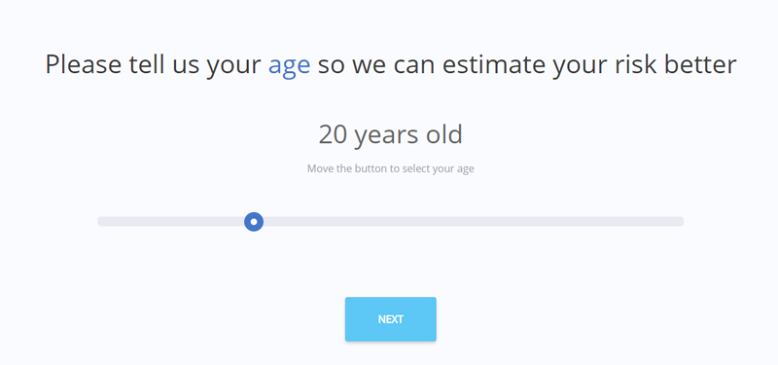Set age to maximum at slider's right end

(x=681, y=222)
